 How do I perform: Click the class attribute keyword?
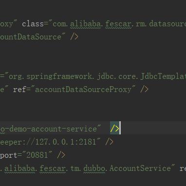[33, 24]
